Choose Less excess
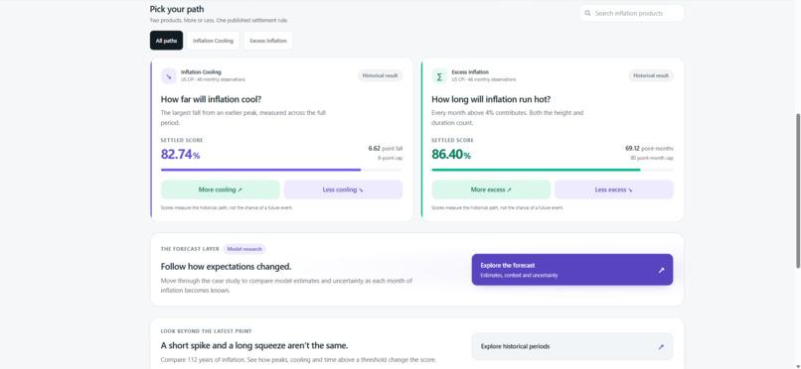 point(613,189)
